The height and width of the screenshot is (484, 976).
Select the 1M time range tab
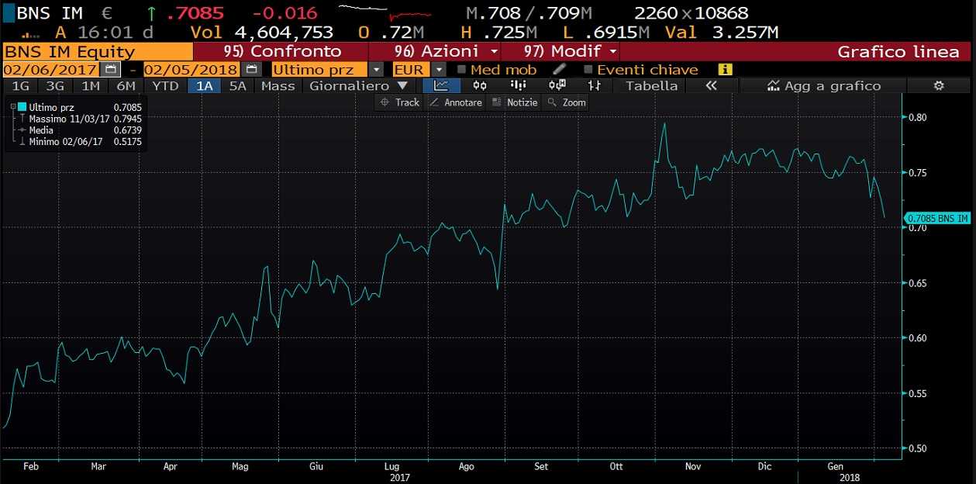(x=91, y=86)
